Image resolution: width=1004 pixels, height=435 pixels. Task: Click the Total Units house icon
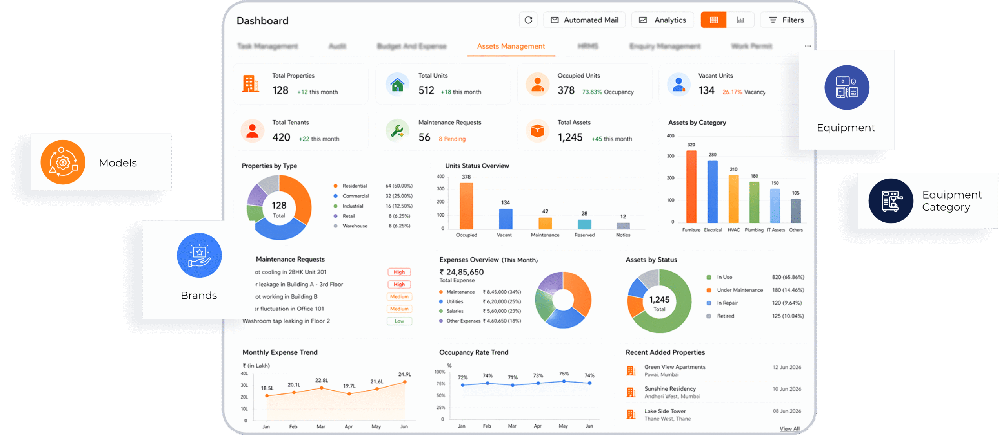coord(397,84)
